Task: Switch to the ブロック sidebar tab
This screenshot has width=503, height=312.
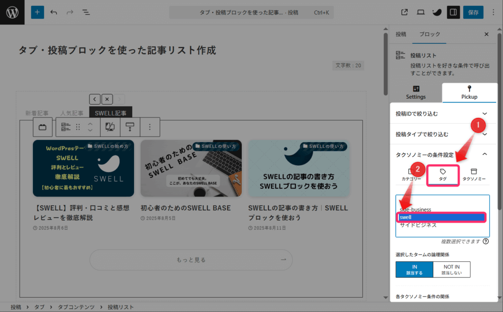Action: 429,34
